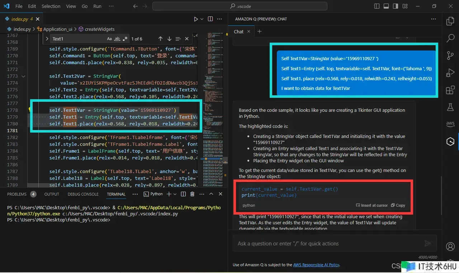
Task: Customize layout button in title bar
Action: (x=405, y=6)
